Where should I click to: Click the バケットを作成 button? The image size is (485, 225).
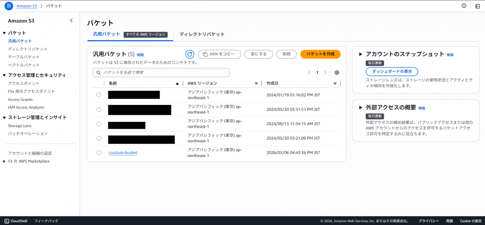pos(320,54)
